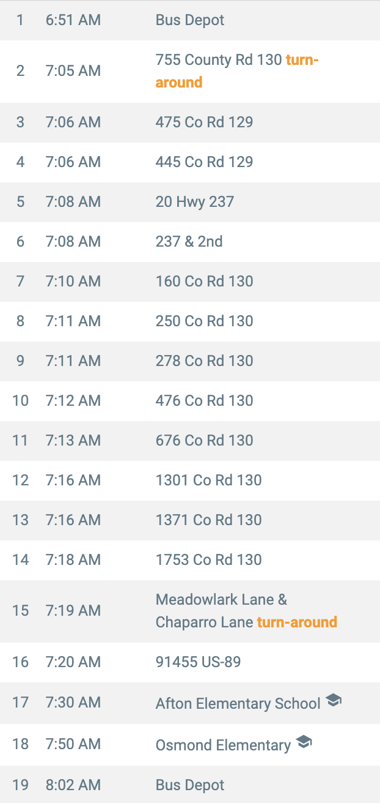Select the 20 Hwy 237 stop row

190,202
